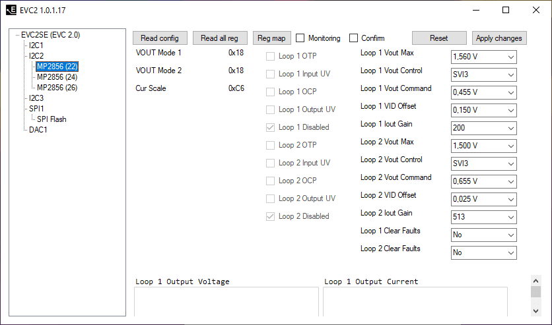Enable the Monitoring checkbox

(x=300, y=38)
